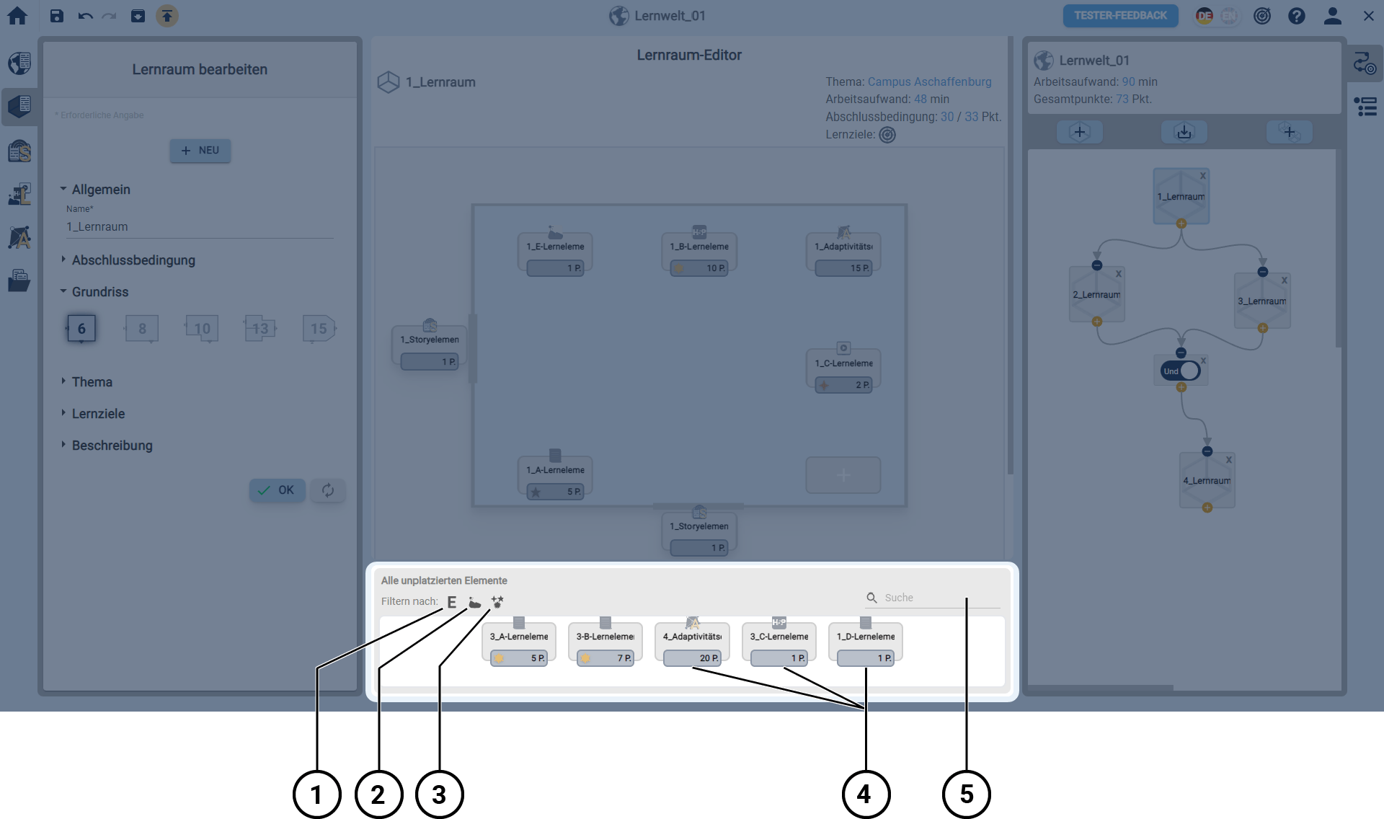Viewport: 1384px width, 819px height.
Task: Go to the home screen icon
Action: point(17,15)
